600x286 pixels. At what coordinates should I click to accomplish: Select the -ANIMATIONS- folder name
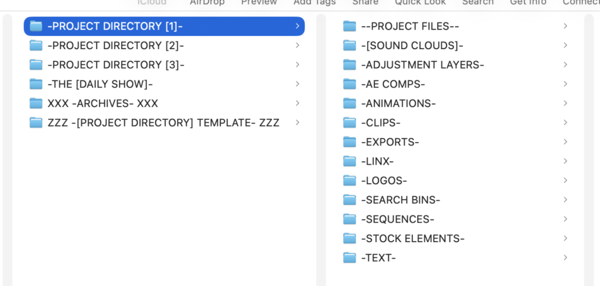(x=399, y=104)
